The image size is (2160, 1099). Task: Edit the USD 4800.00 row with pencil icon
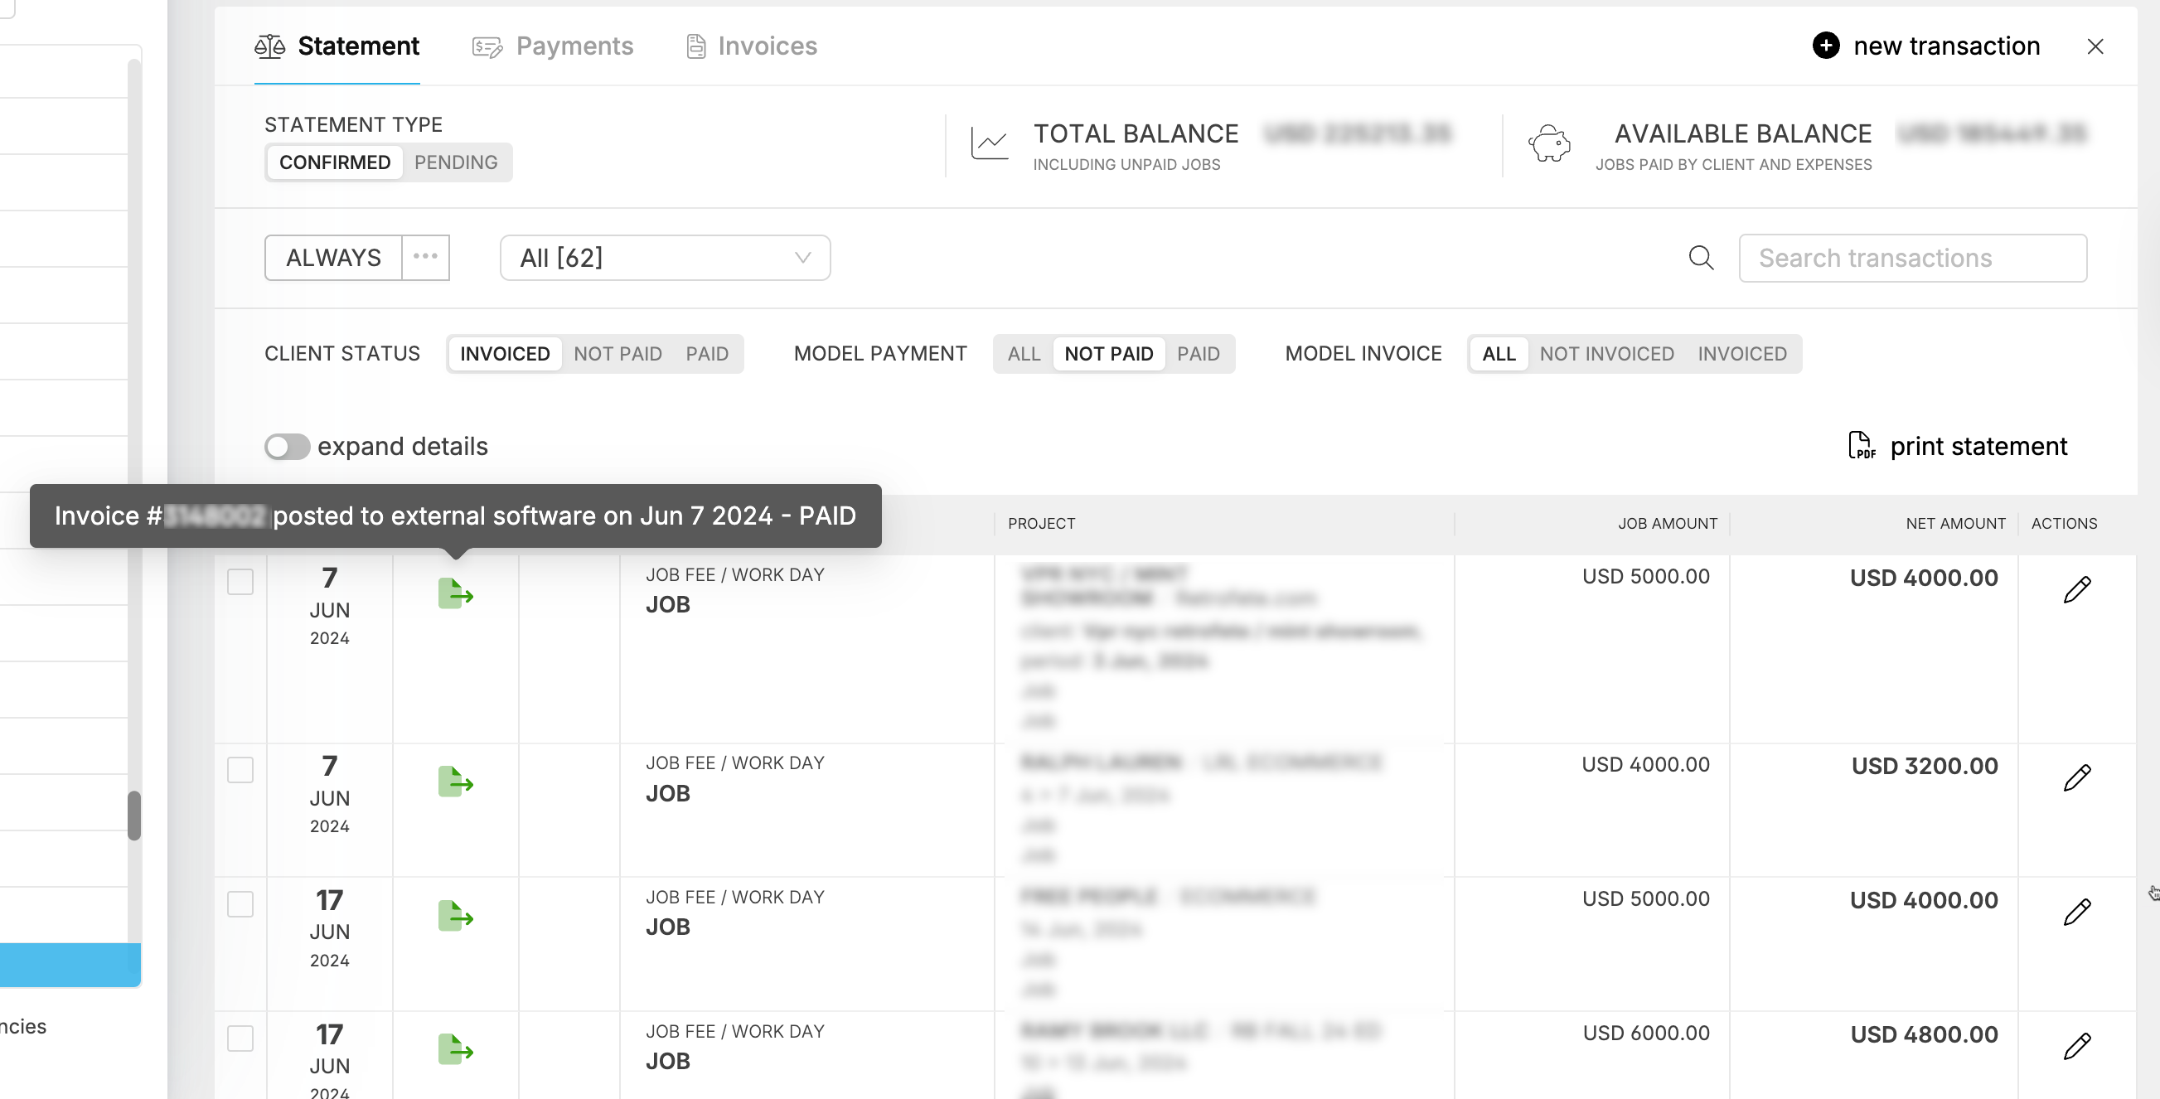pos(2076,1046)
